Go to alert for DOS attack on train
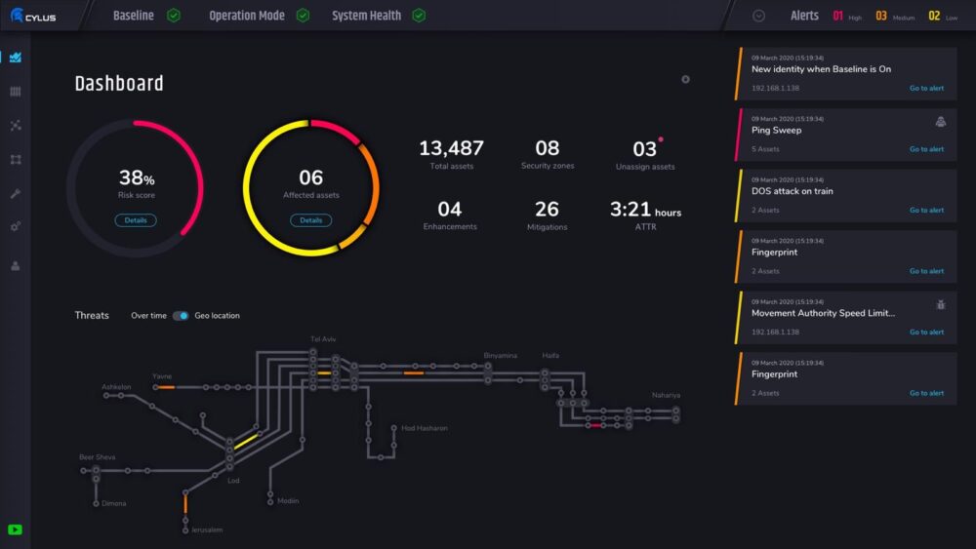The image size is (976, 549). [x=926, y=211]
